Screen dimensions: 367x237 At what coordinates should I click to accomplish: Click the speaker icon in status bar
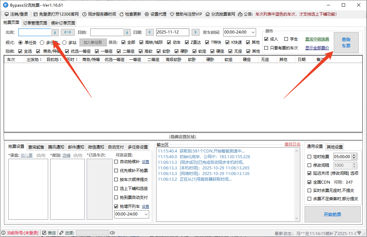point(112,233)
